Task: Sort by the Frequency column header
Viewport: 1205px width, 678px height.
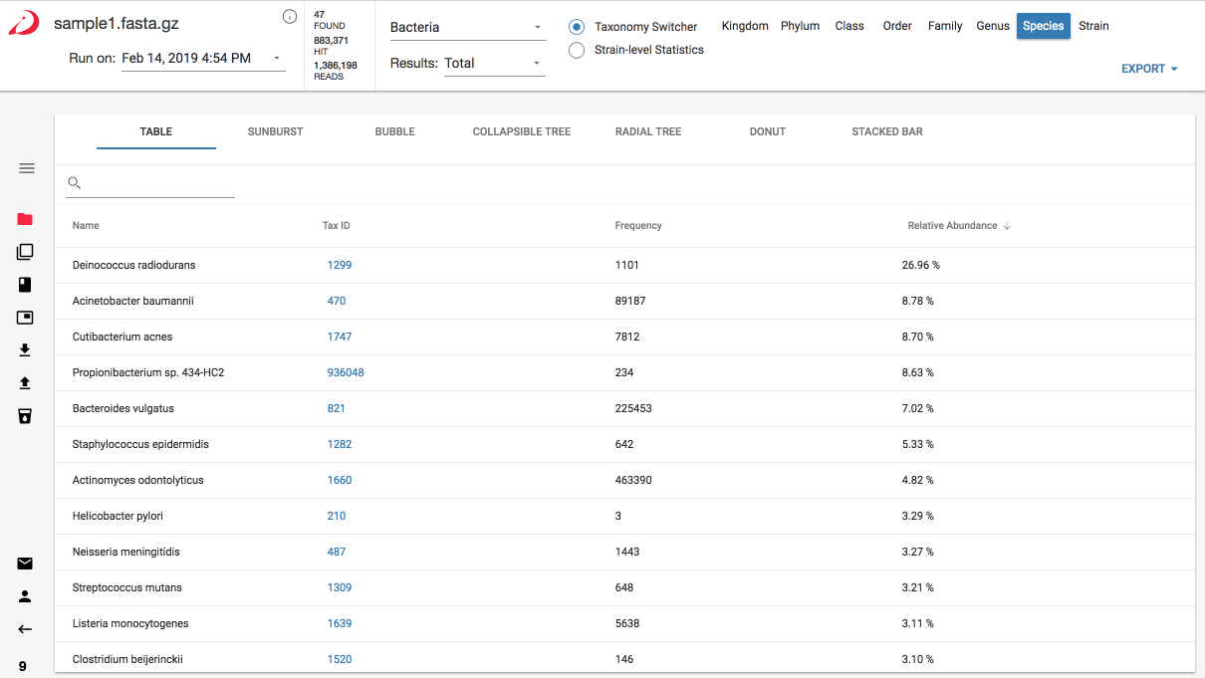Action: [x=638, y=226]
